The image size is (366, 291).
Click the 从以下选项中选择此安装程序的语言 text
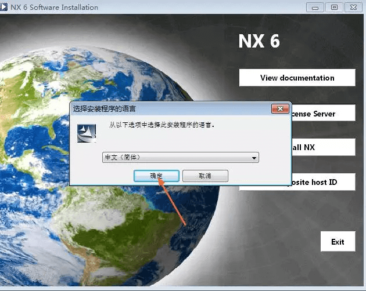tap(162, 125)
